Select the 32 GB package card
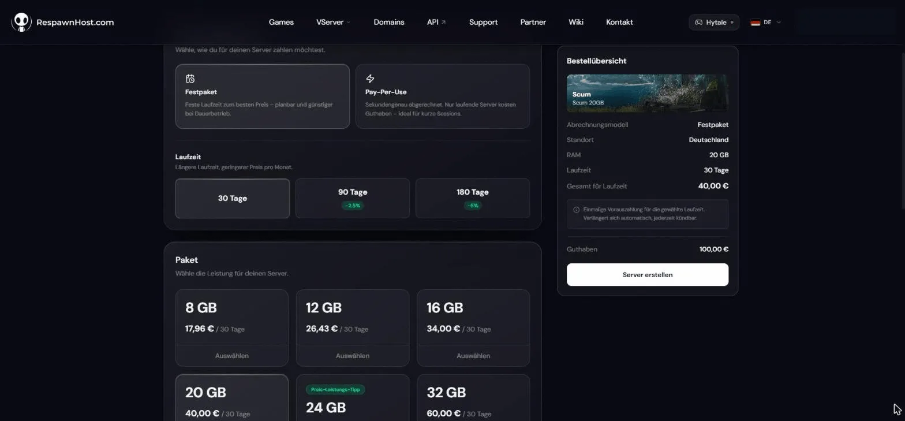 473,398
